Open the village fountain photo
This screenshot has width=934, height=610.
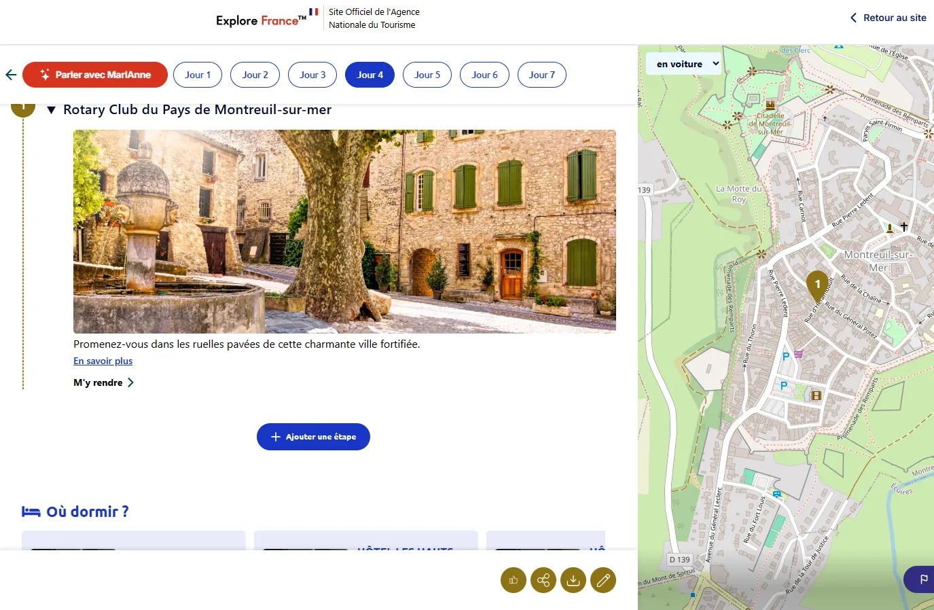point(344,231)
